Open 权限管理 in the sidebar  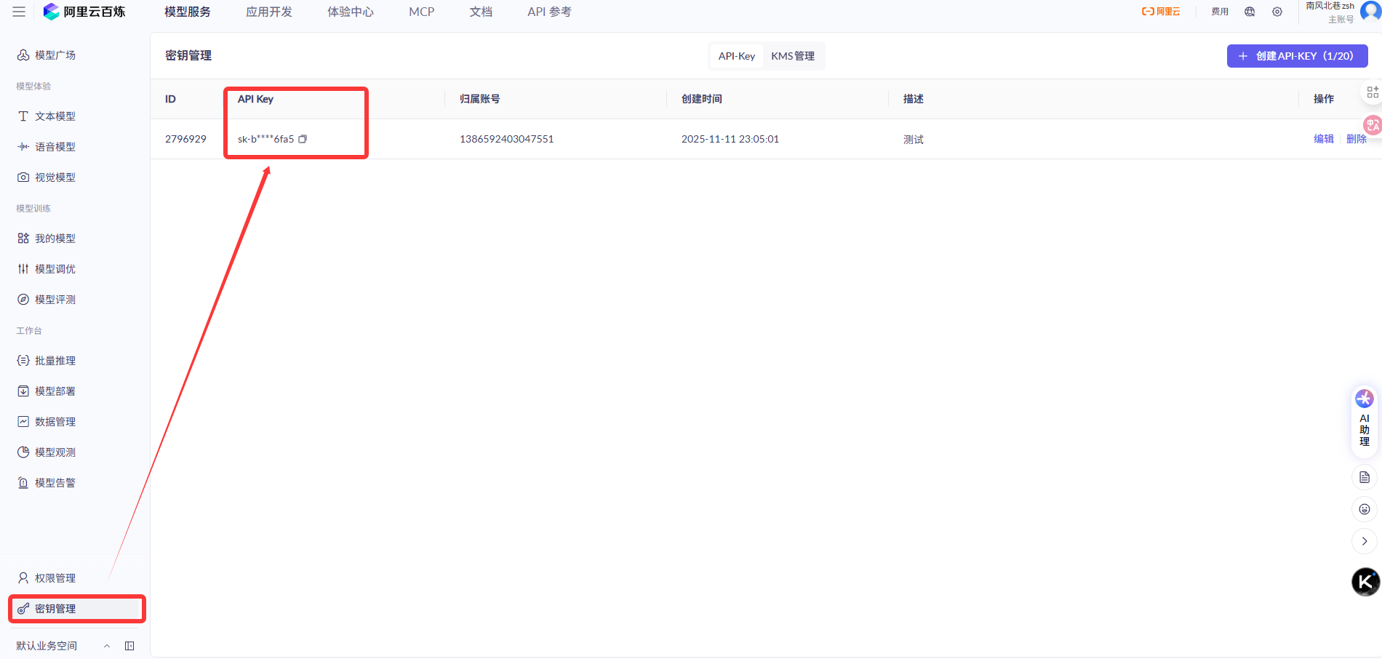(55, 578)
